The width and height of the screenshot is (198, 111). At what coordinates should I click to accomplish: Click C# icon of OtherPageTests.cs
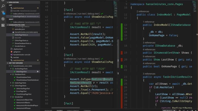[x=13, y=41]
